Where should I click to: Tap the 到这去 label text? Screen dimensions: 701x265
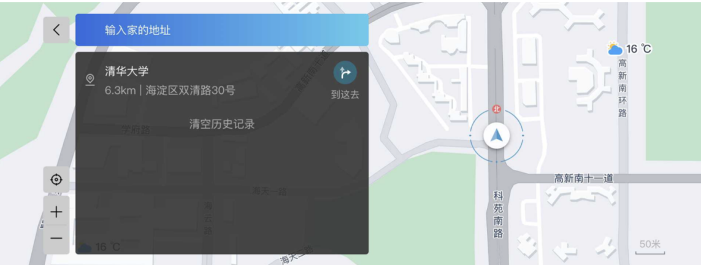pos(345,94)
